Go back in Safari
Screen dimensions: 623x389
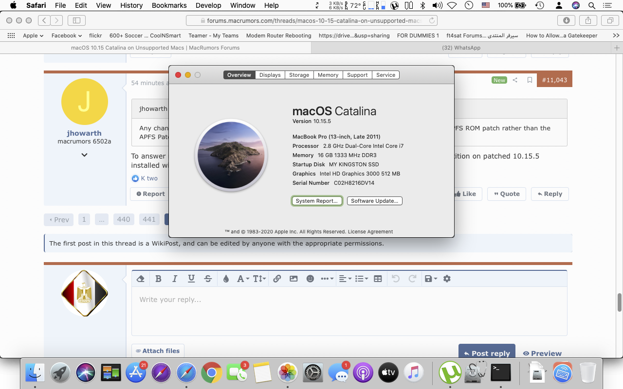tap(44, 20)
